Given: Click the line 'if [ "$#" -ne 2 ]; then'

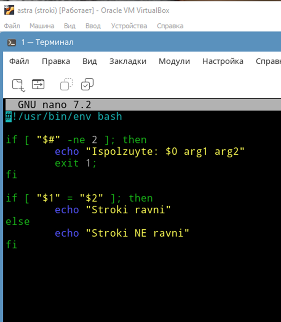Looking at the screenshot, I should pyautogui.click(x=76, y=140).
